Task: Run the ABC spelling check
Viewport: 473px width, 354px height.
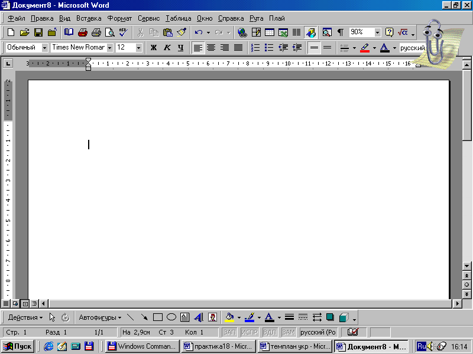Action: (124, 32)
